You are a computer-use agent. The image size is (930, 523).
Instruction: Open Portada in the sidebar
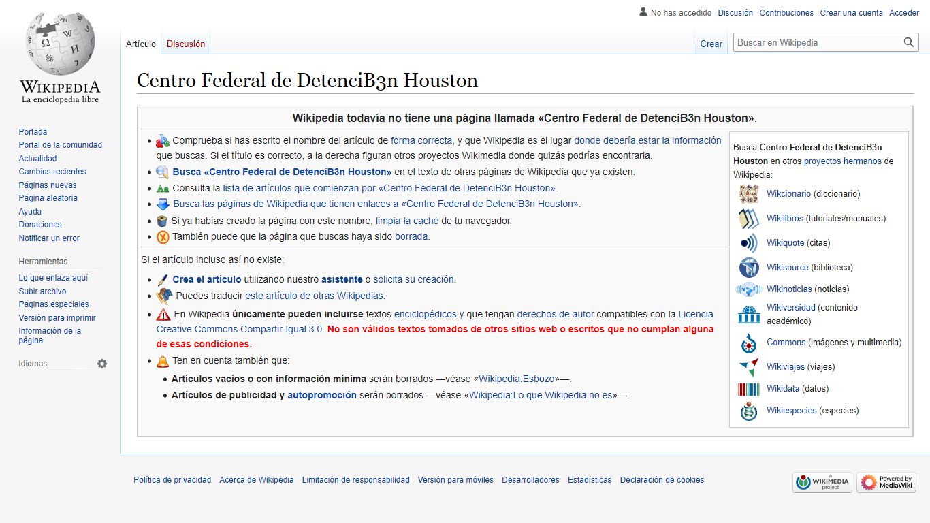coord(33,132)
